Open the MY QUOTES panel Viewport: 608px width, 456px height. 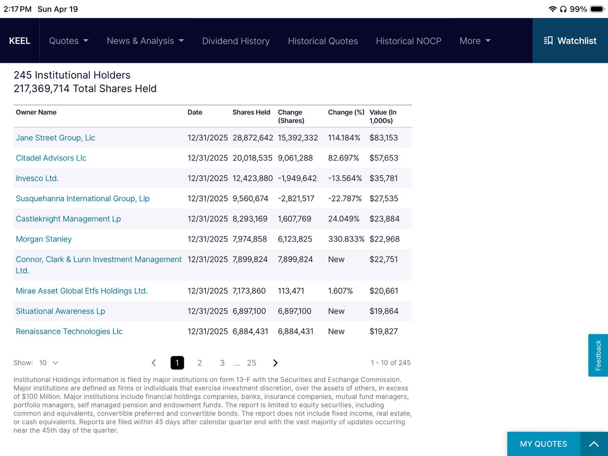click(543, 444)
